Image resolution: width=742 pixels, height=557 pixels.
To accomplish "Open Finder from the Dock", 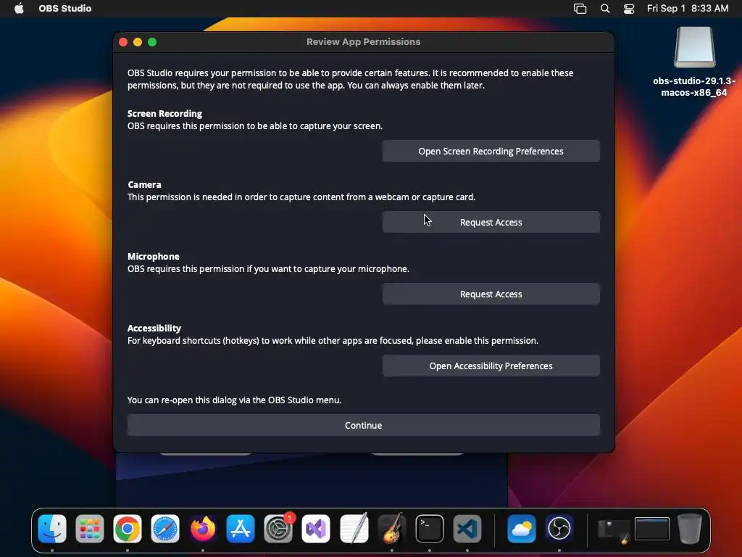I will pos(52,529).
